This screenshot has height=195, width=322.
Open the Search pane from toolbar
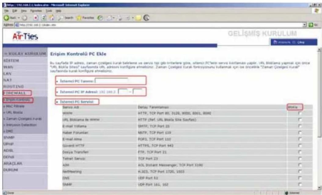click(x=66, y=18)
